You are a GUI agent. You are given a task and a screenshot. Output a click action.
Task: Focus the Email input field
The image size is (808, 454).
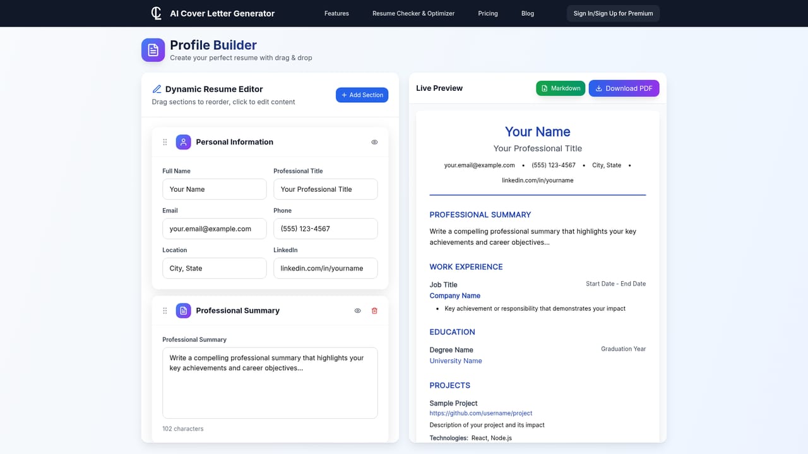215,229
